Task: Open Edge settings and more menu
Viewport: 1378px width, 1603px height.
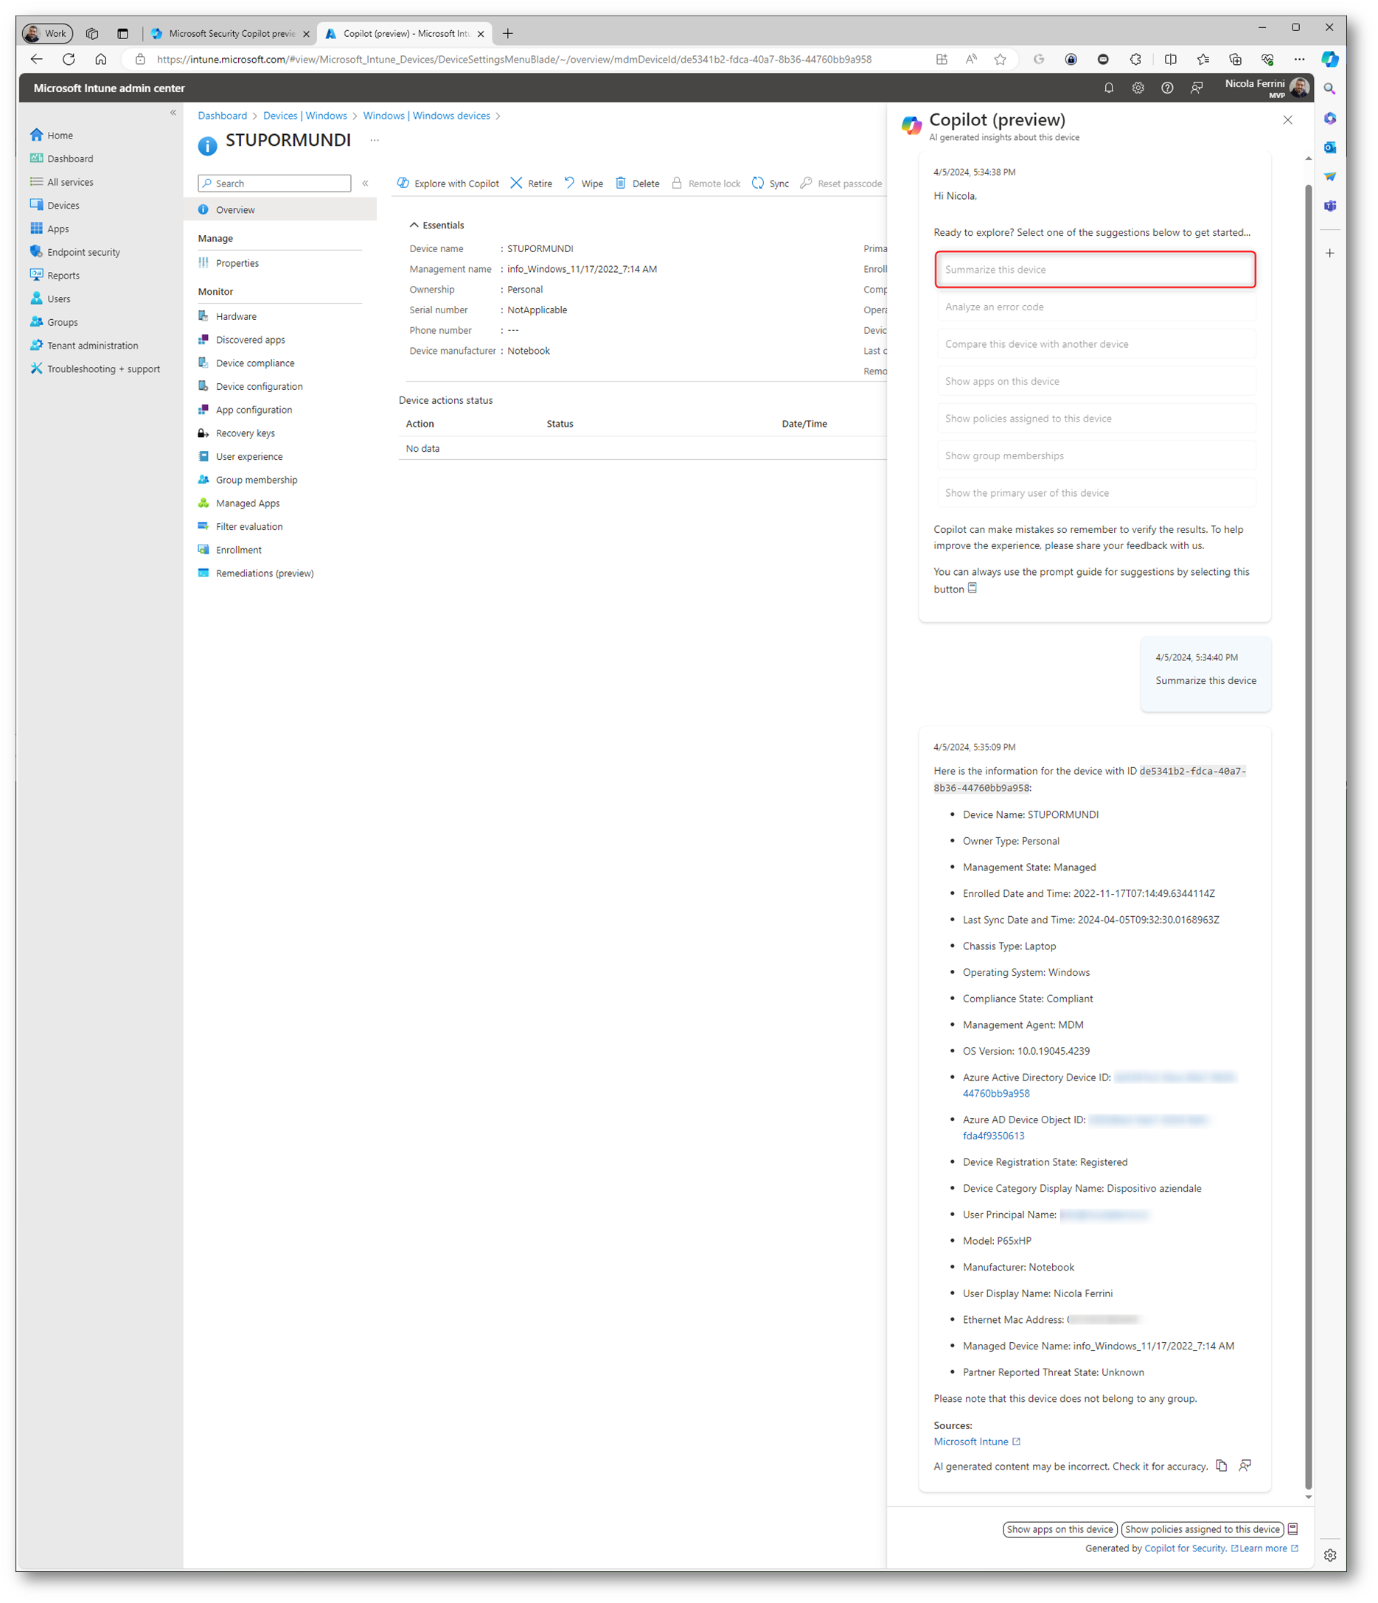Action: (1299, 60)
